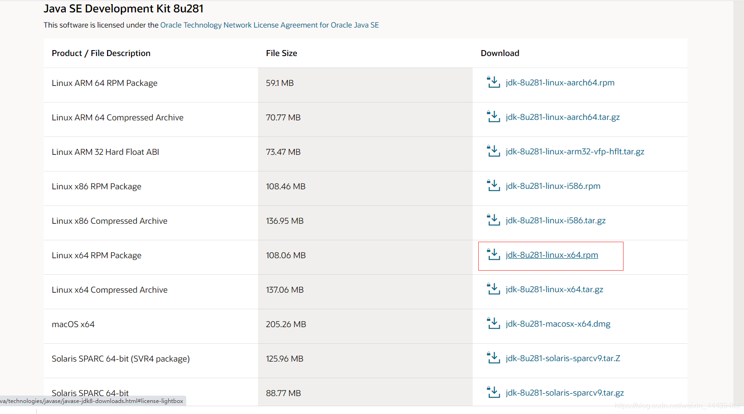Download jdk-8u281-linux-arm32-vfp-hflt.tar.gz link
This screenshot has width=744, height=414.
point(575,152)
